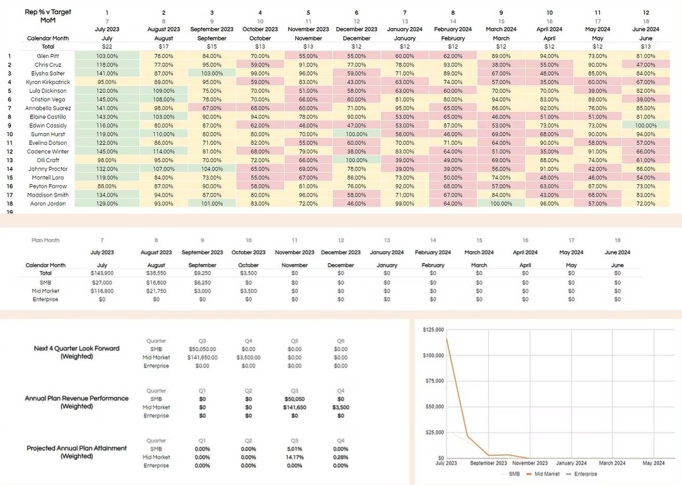
Task: Click Edwin Cassidy's 100.00% June cell
Action: pyautogui.click(x=645, y=126)
